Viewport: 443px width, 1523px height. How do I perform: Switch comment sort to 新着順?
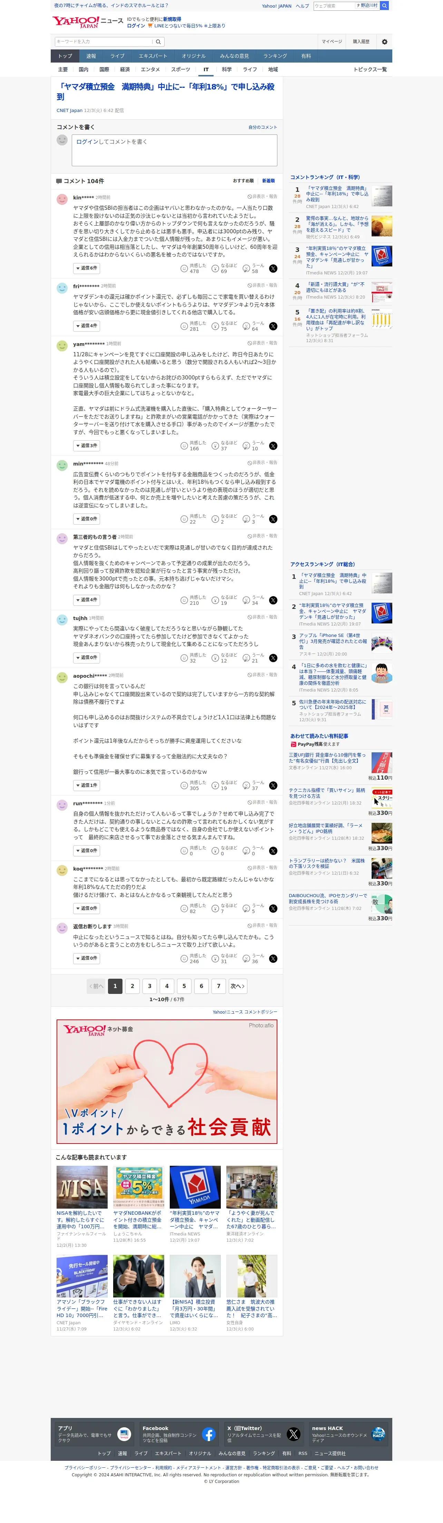tap(268, 181)
